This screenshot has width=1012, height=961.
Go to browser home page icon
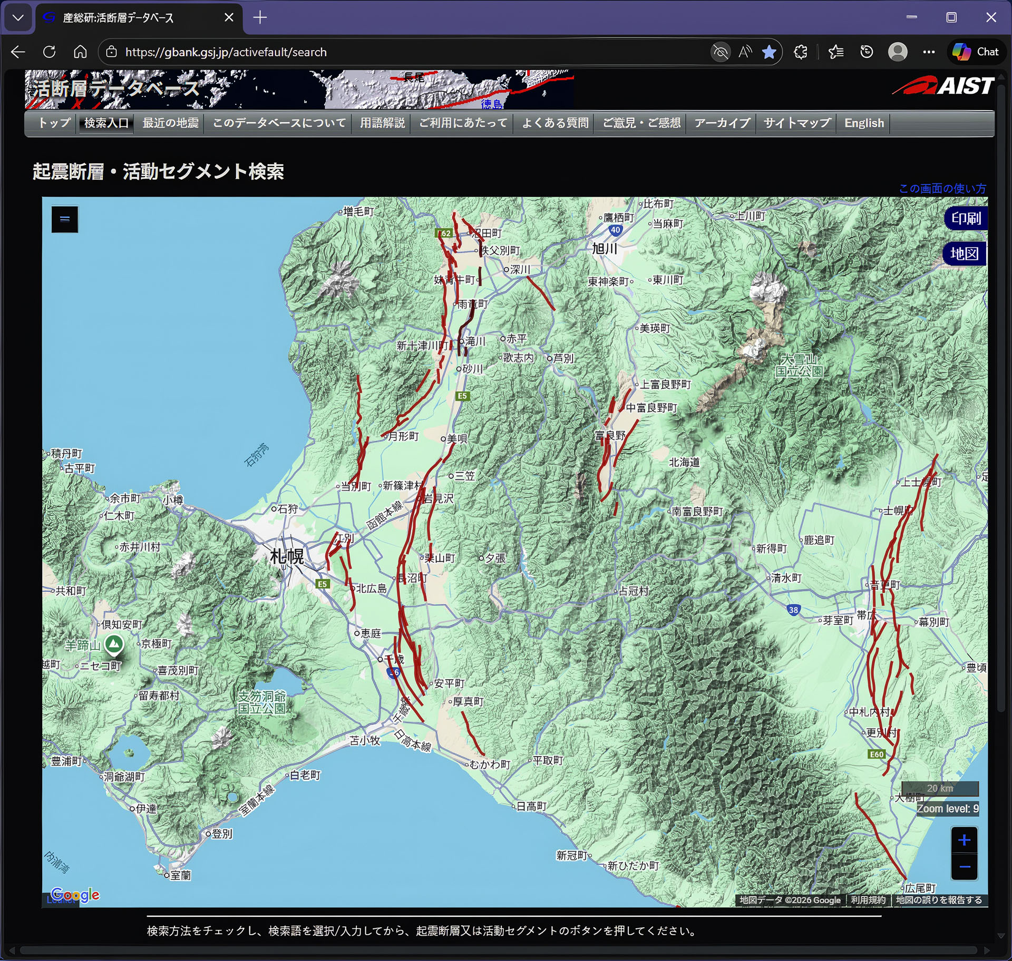coord(80,52)
